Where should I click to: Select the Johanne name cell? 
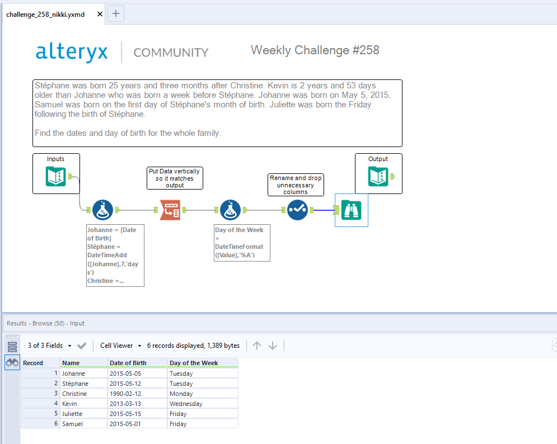point(83,374)
